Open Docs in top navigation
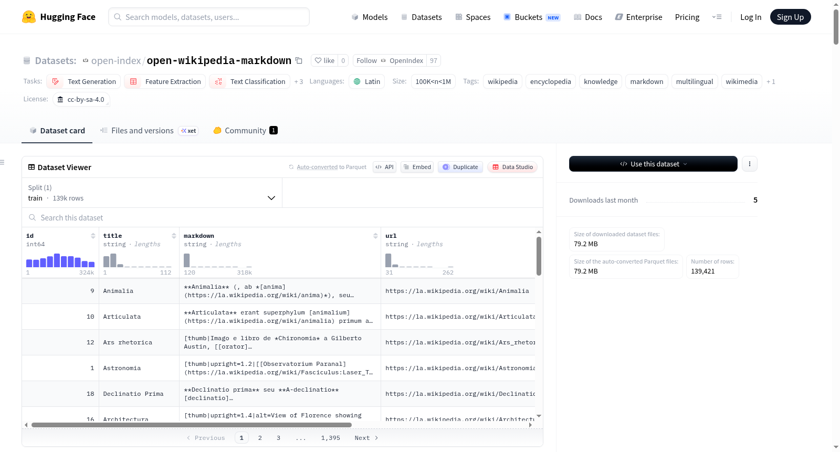Viewport: 840px width, 452px height. [x=587, y=17]
